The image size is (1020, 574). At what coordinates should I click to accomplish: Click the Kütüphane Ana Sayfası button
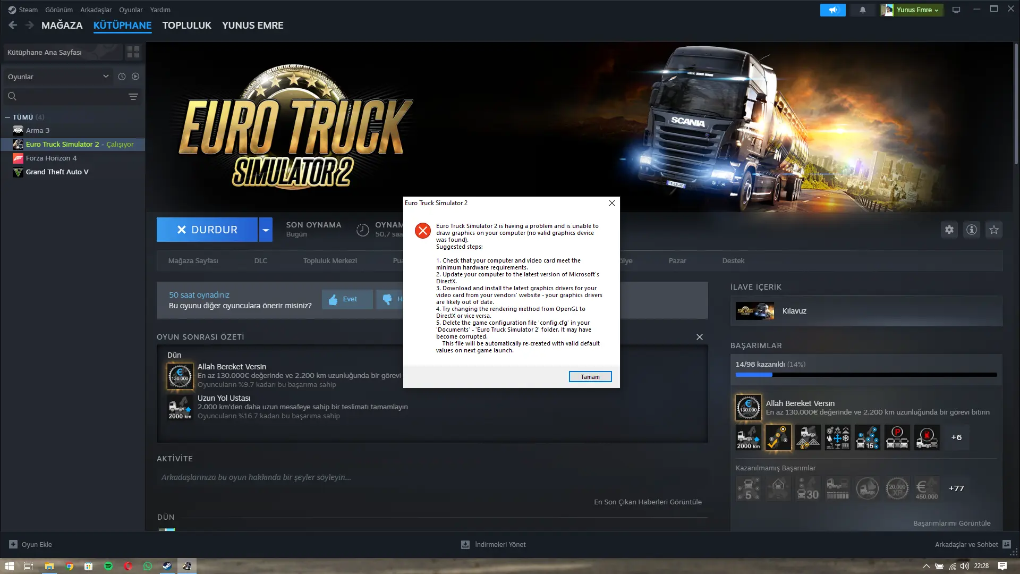(x=63, y=52)
